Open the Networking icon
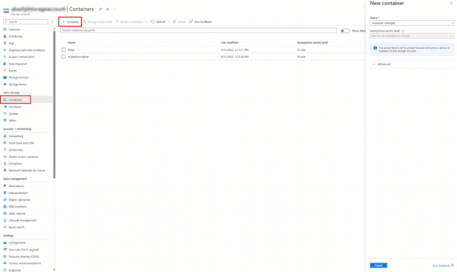This screenshot has height=272, width=457. pyautogui.click(x=5, y=136)
